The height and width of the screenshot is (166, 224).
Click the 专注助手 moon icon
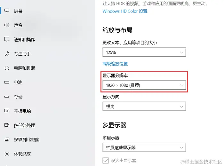[x=7, y=54]
